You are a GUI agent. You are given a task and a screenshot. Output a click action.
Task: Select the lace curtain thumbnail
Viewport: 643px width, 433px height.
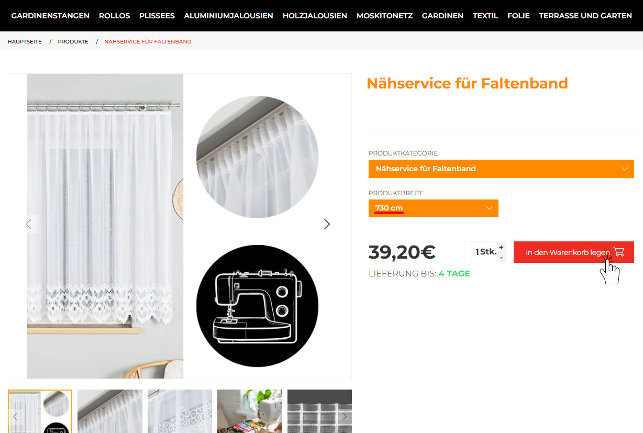180,412
